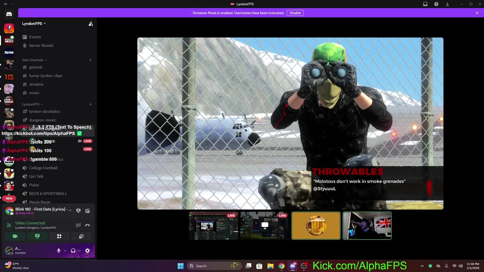Toggle screen share with green monitor button
The image size is (484, 272).
pos(37,236)
